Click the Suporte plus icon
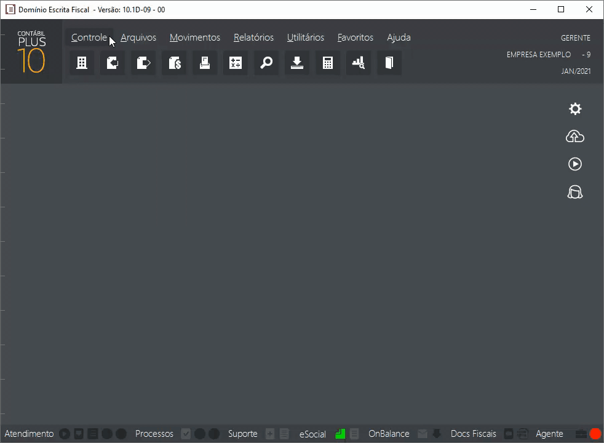Image resolution: width=604 pixels, height=443 pixels. tap(270, 434)
